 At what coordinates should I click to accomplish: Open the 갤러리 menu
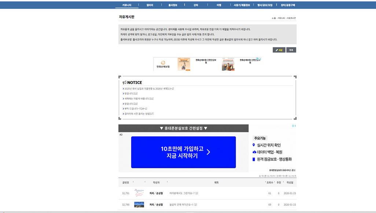point(150,5)
